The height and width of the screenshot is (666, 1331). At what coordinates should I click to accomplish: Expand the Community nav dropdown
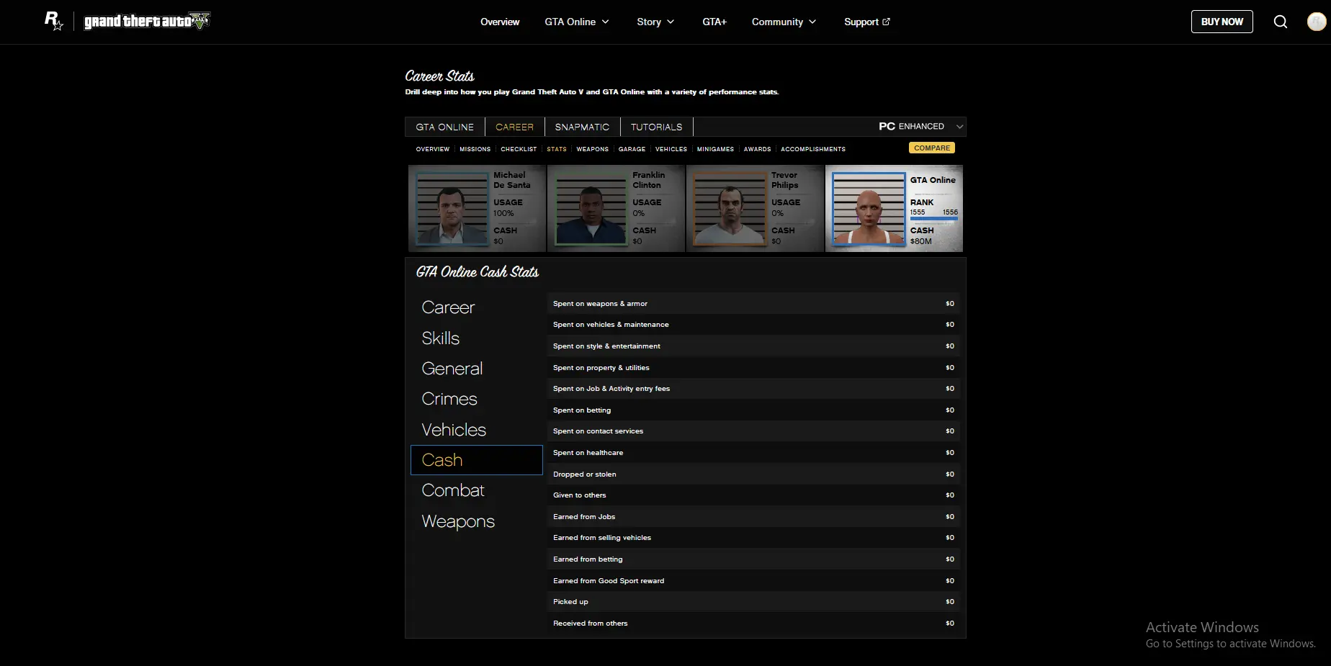click(x=784, y=22)
